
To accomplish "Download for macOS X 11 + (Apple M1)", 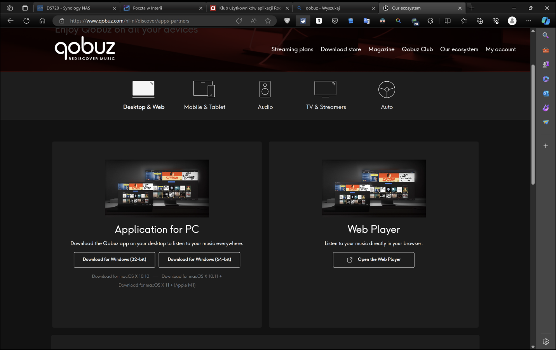I will tap(157, 285).
